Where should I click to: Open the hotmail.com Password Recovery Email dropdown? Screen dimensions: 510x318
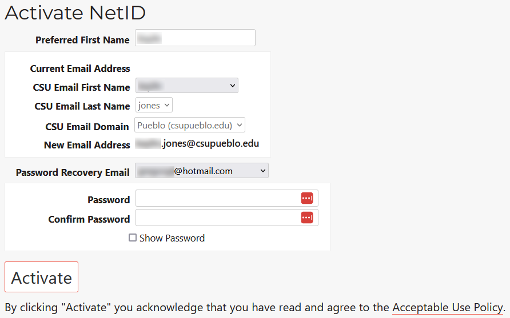201,171
